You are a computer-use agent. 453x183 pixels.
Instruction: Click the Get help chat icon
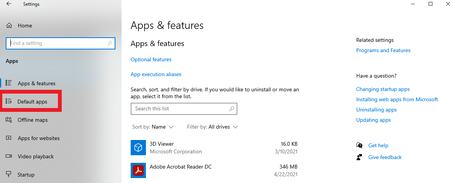(359, 145)
